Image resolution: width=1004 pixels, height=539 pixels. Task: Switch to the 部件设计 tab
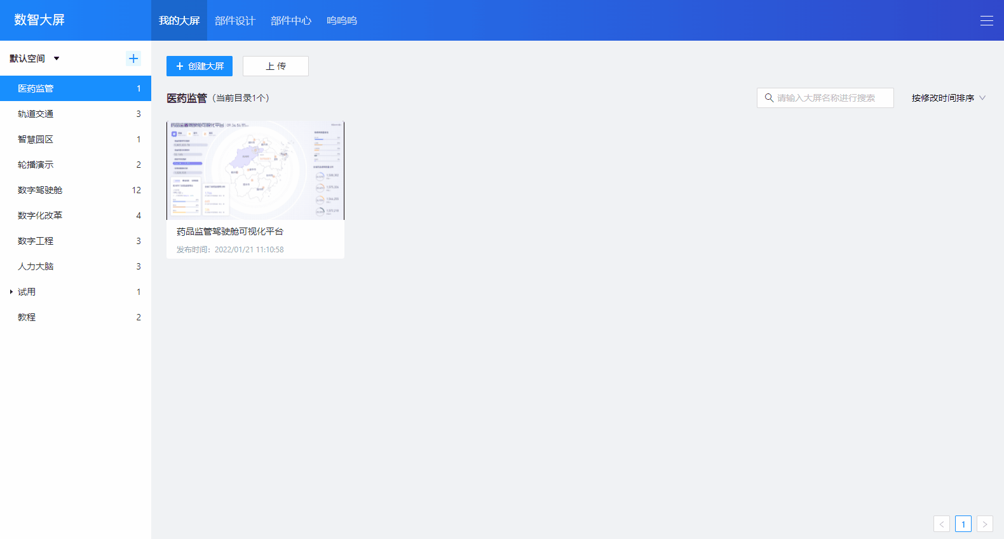234,20
